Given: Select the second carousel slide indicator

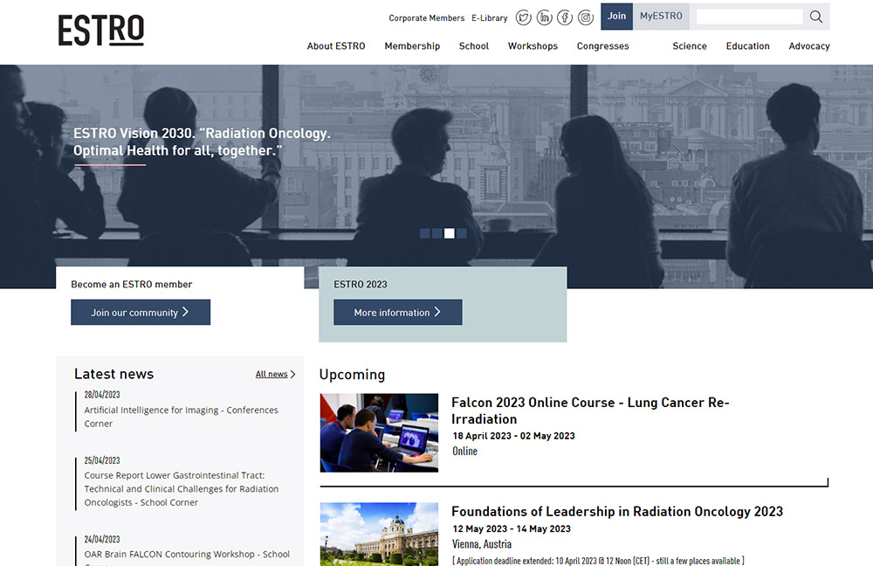Looking at the screenshot, I should 437,233.
